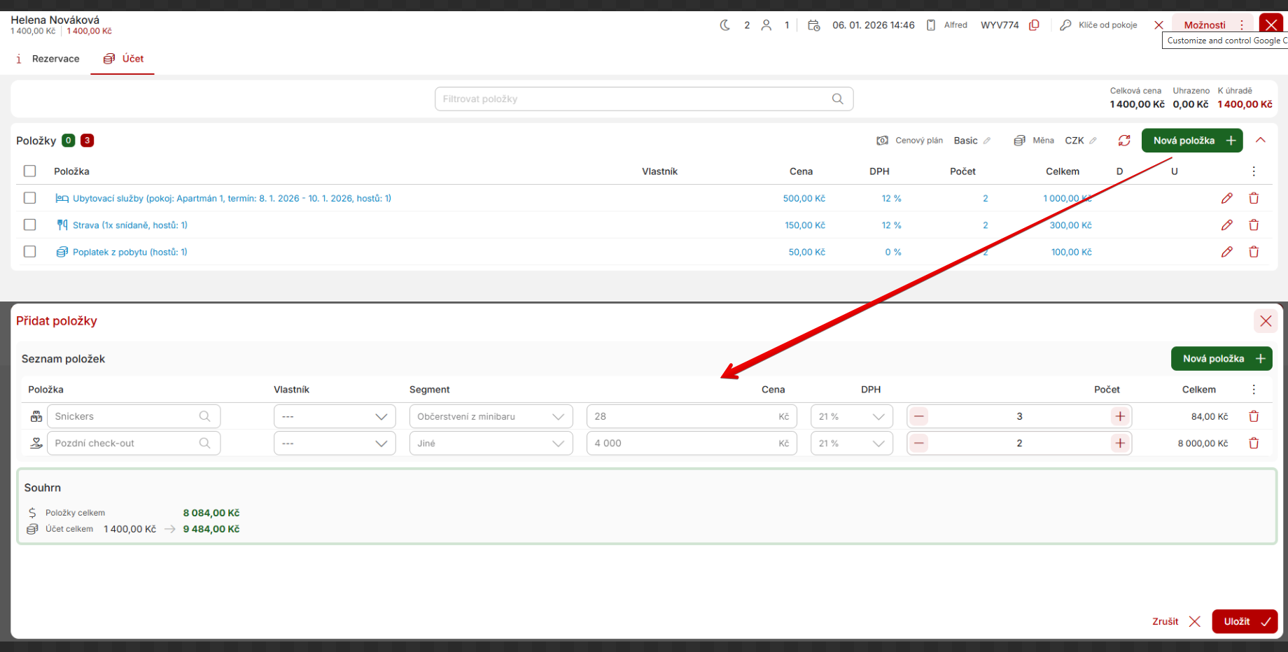Increase Snickers quantity with plus button
1288x652 pixels.
pyautogui.click(x=1120, y=416)
